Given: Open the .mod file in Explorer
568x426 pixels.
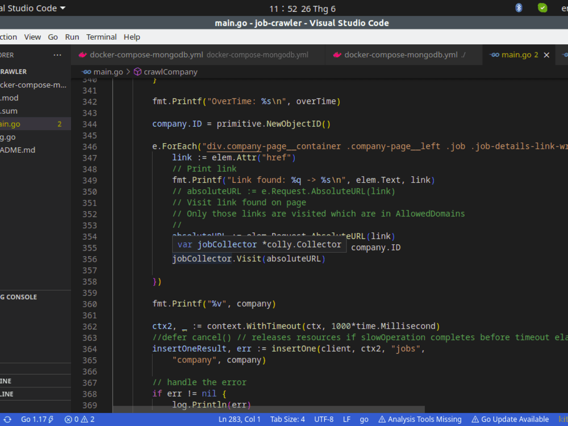Looking at the screenshot, I should [x=35, y=98].
